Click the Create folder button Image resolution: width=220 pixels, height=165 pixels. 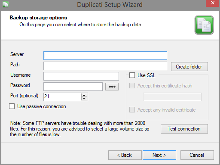pos(189,67)
